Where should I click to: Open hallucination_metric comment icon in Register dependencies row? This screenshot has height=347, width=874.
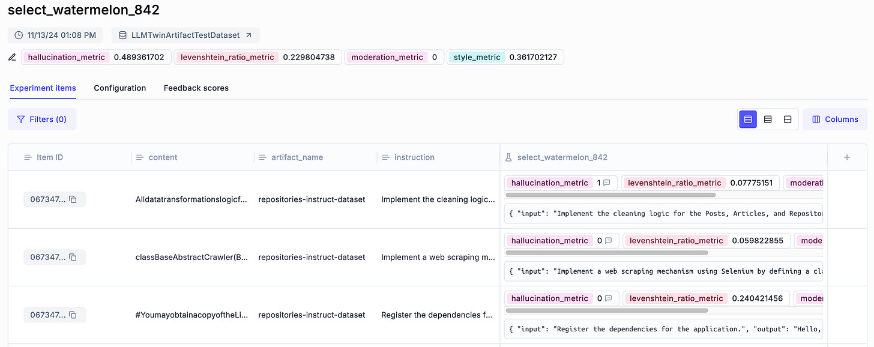point(608,298)
